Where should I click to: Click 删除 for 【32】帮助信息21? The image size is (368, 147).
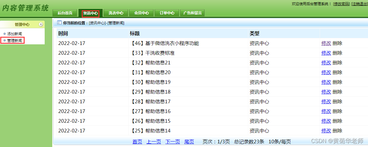tap(337, 63)
